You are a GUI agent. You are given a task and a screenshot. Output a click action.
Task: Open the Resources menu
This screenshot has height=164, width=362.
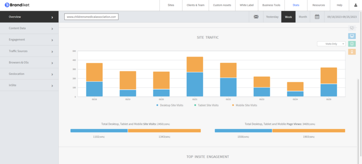[x=319, y=5]
